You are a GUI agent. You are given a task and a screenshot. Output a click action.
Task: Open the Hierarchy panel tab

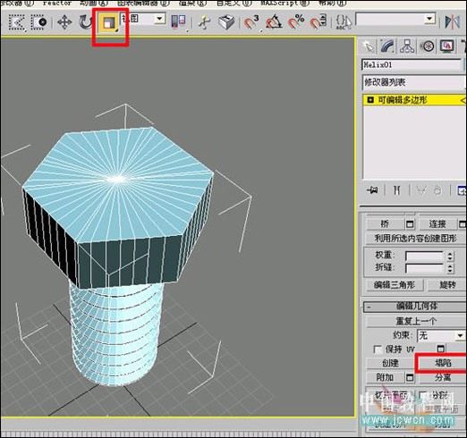pos(407,46)
